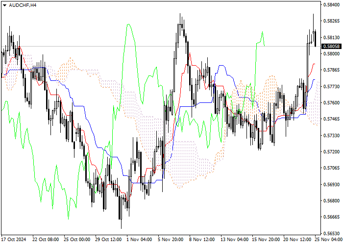Click the 0.56800 price axis label

[x=331, y=200]
